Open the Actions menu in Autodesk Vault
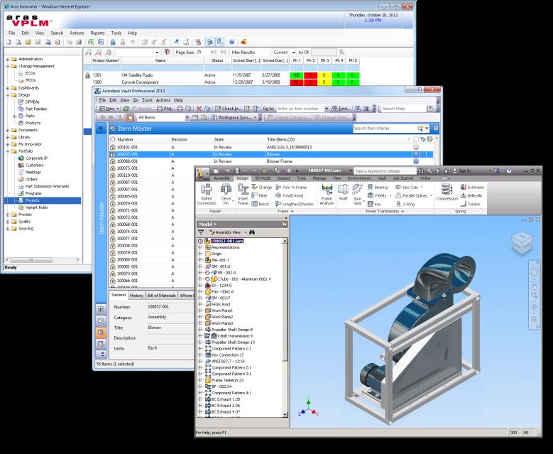Viewport: 553px width, 454px height. click(163, 100)
